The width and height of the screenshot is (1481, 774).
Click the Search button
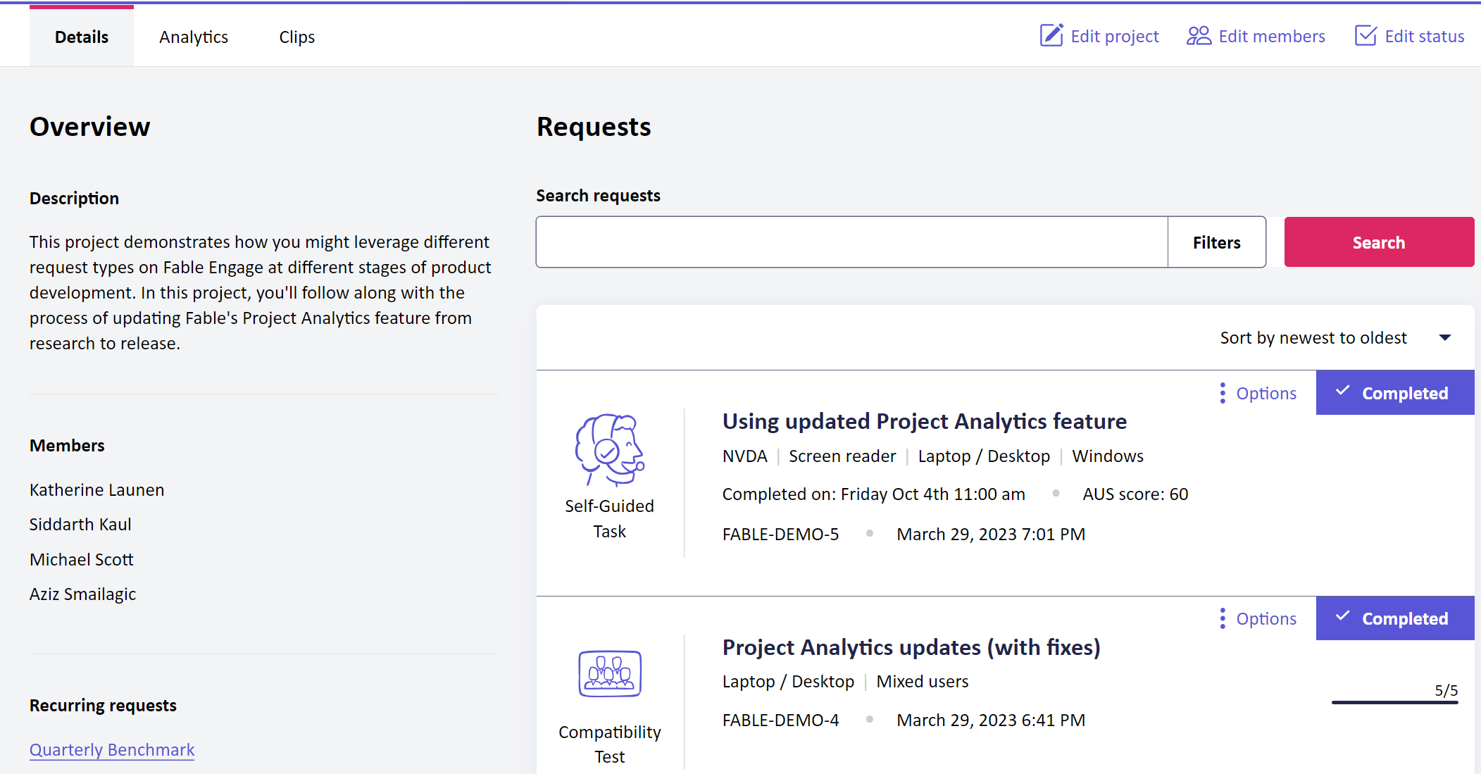click(1379, 242)
